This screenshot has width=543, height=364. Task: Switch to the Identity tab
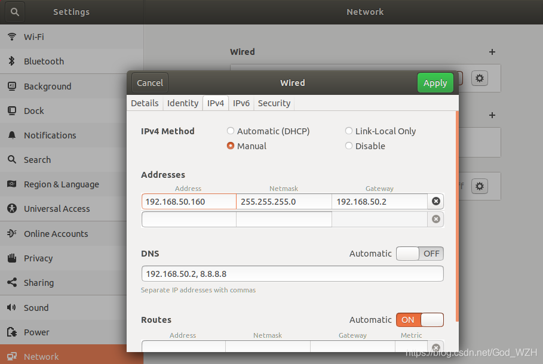tap(183, 103)
